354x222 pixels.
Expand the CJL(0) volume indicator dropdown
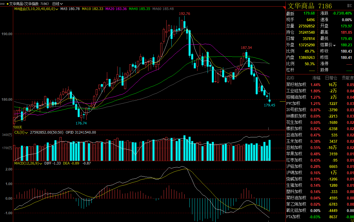point(26,132)
